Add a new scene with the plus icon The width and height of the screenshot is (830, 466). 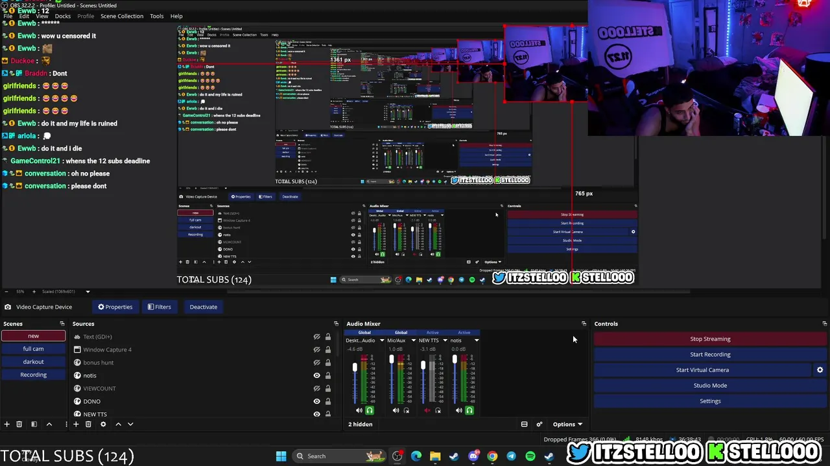click(6, 424)
